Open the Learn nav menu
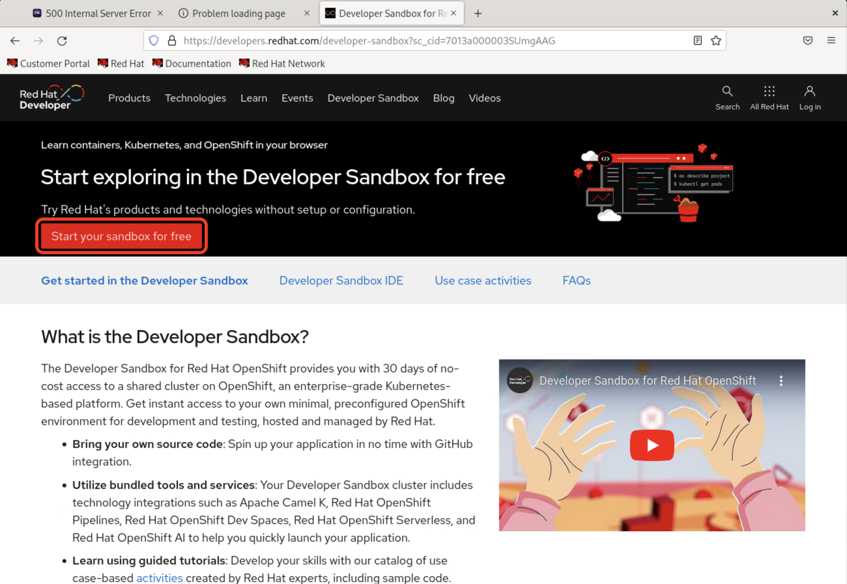This screenshot has width=847, height=584. [254, 98]
